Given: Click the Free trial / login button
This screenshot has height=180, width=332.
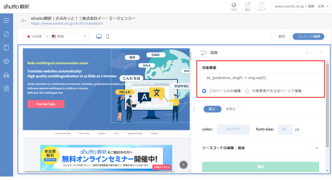Looking at the screenshot, I should [46, 104].
